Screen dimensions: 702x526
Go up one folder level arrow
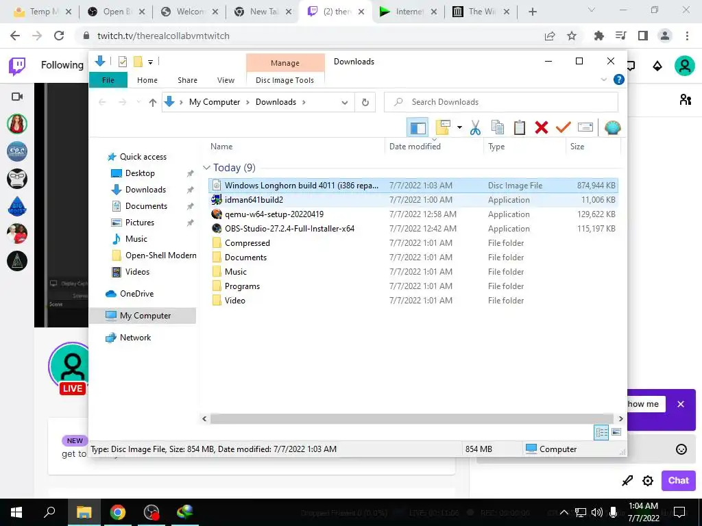pos(153,103)
